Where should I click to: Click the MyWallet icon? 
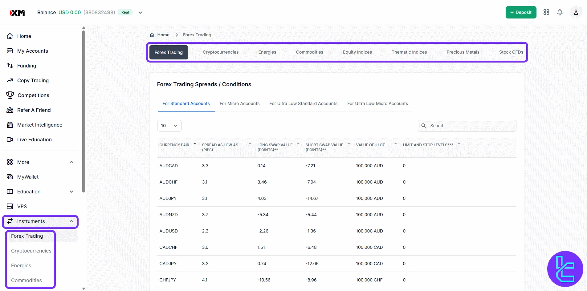(x=10, y=177)
